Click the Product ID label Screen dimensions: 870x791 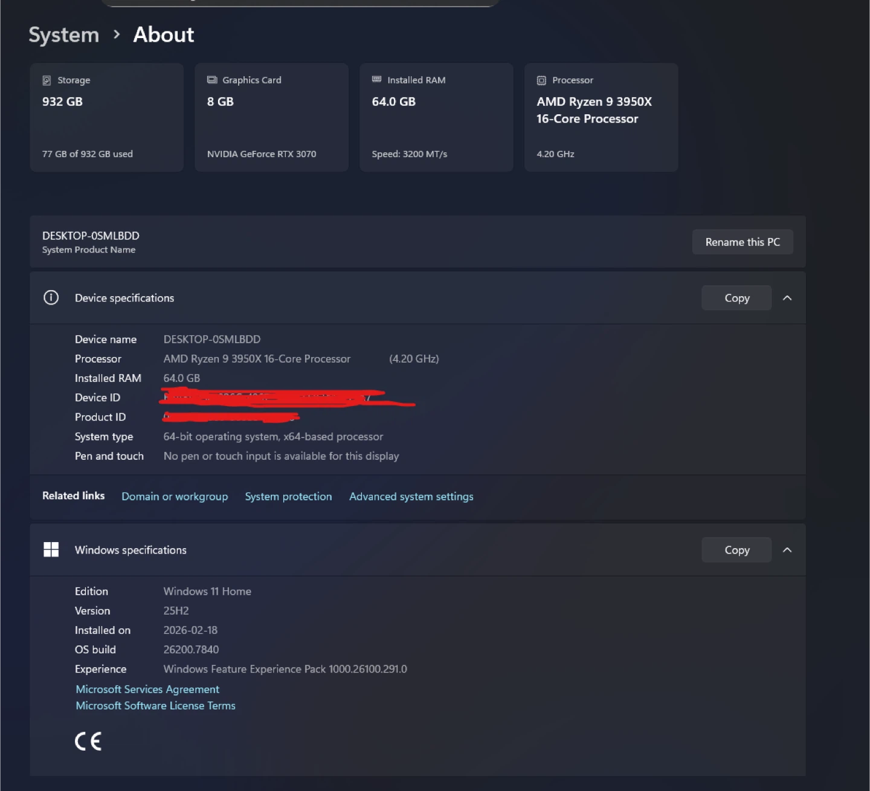coord(100,417)
